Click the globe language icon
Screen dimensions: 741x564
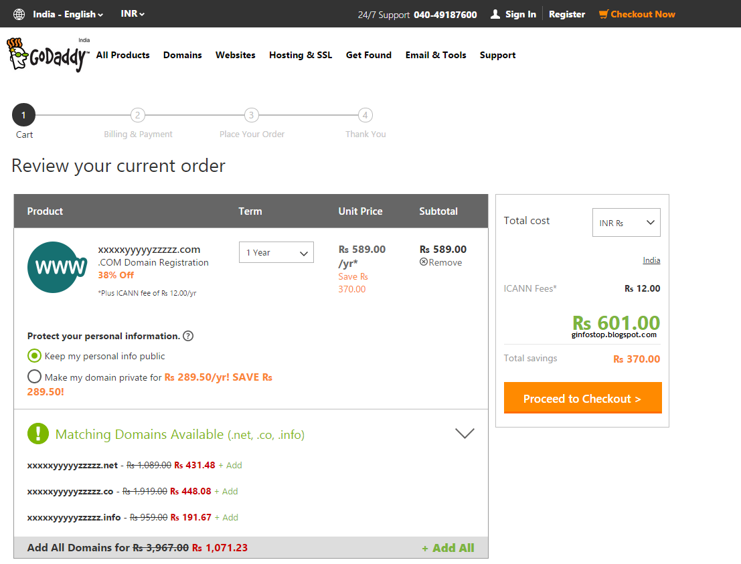point(19,14)
